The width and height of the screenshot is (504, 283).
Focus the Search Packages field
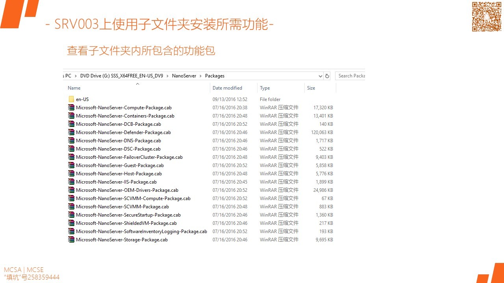click(350, 76)
